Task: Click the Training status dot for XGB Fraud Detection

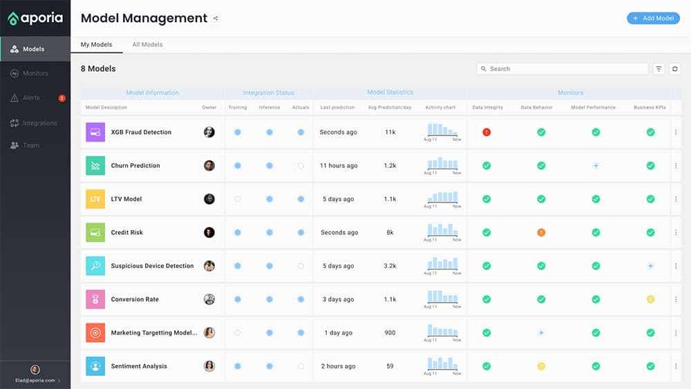Action: [238, 132]
